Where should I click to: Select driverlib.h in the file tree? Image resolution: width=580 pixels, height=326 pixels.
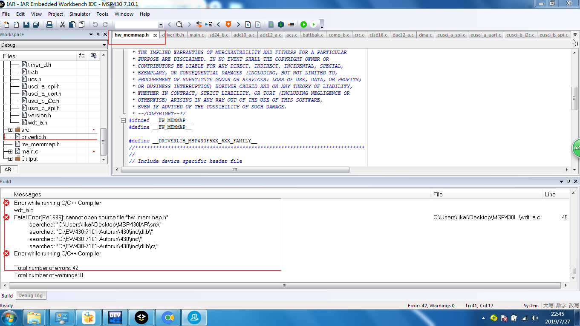click(x=34, y=137)
